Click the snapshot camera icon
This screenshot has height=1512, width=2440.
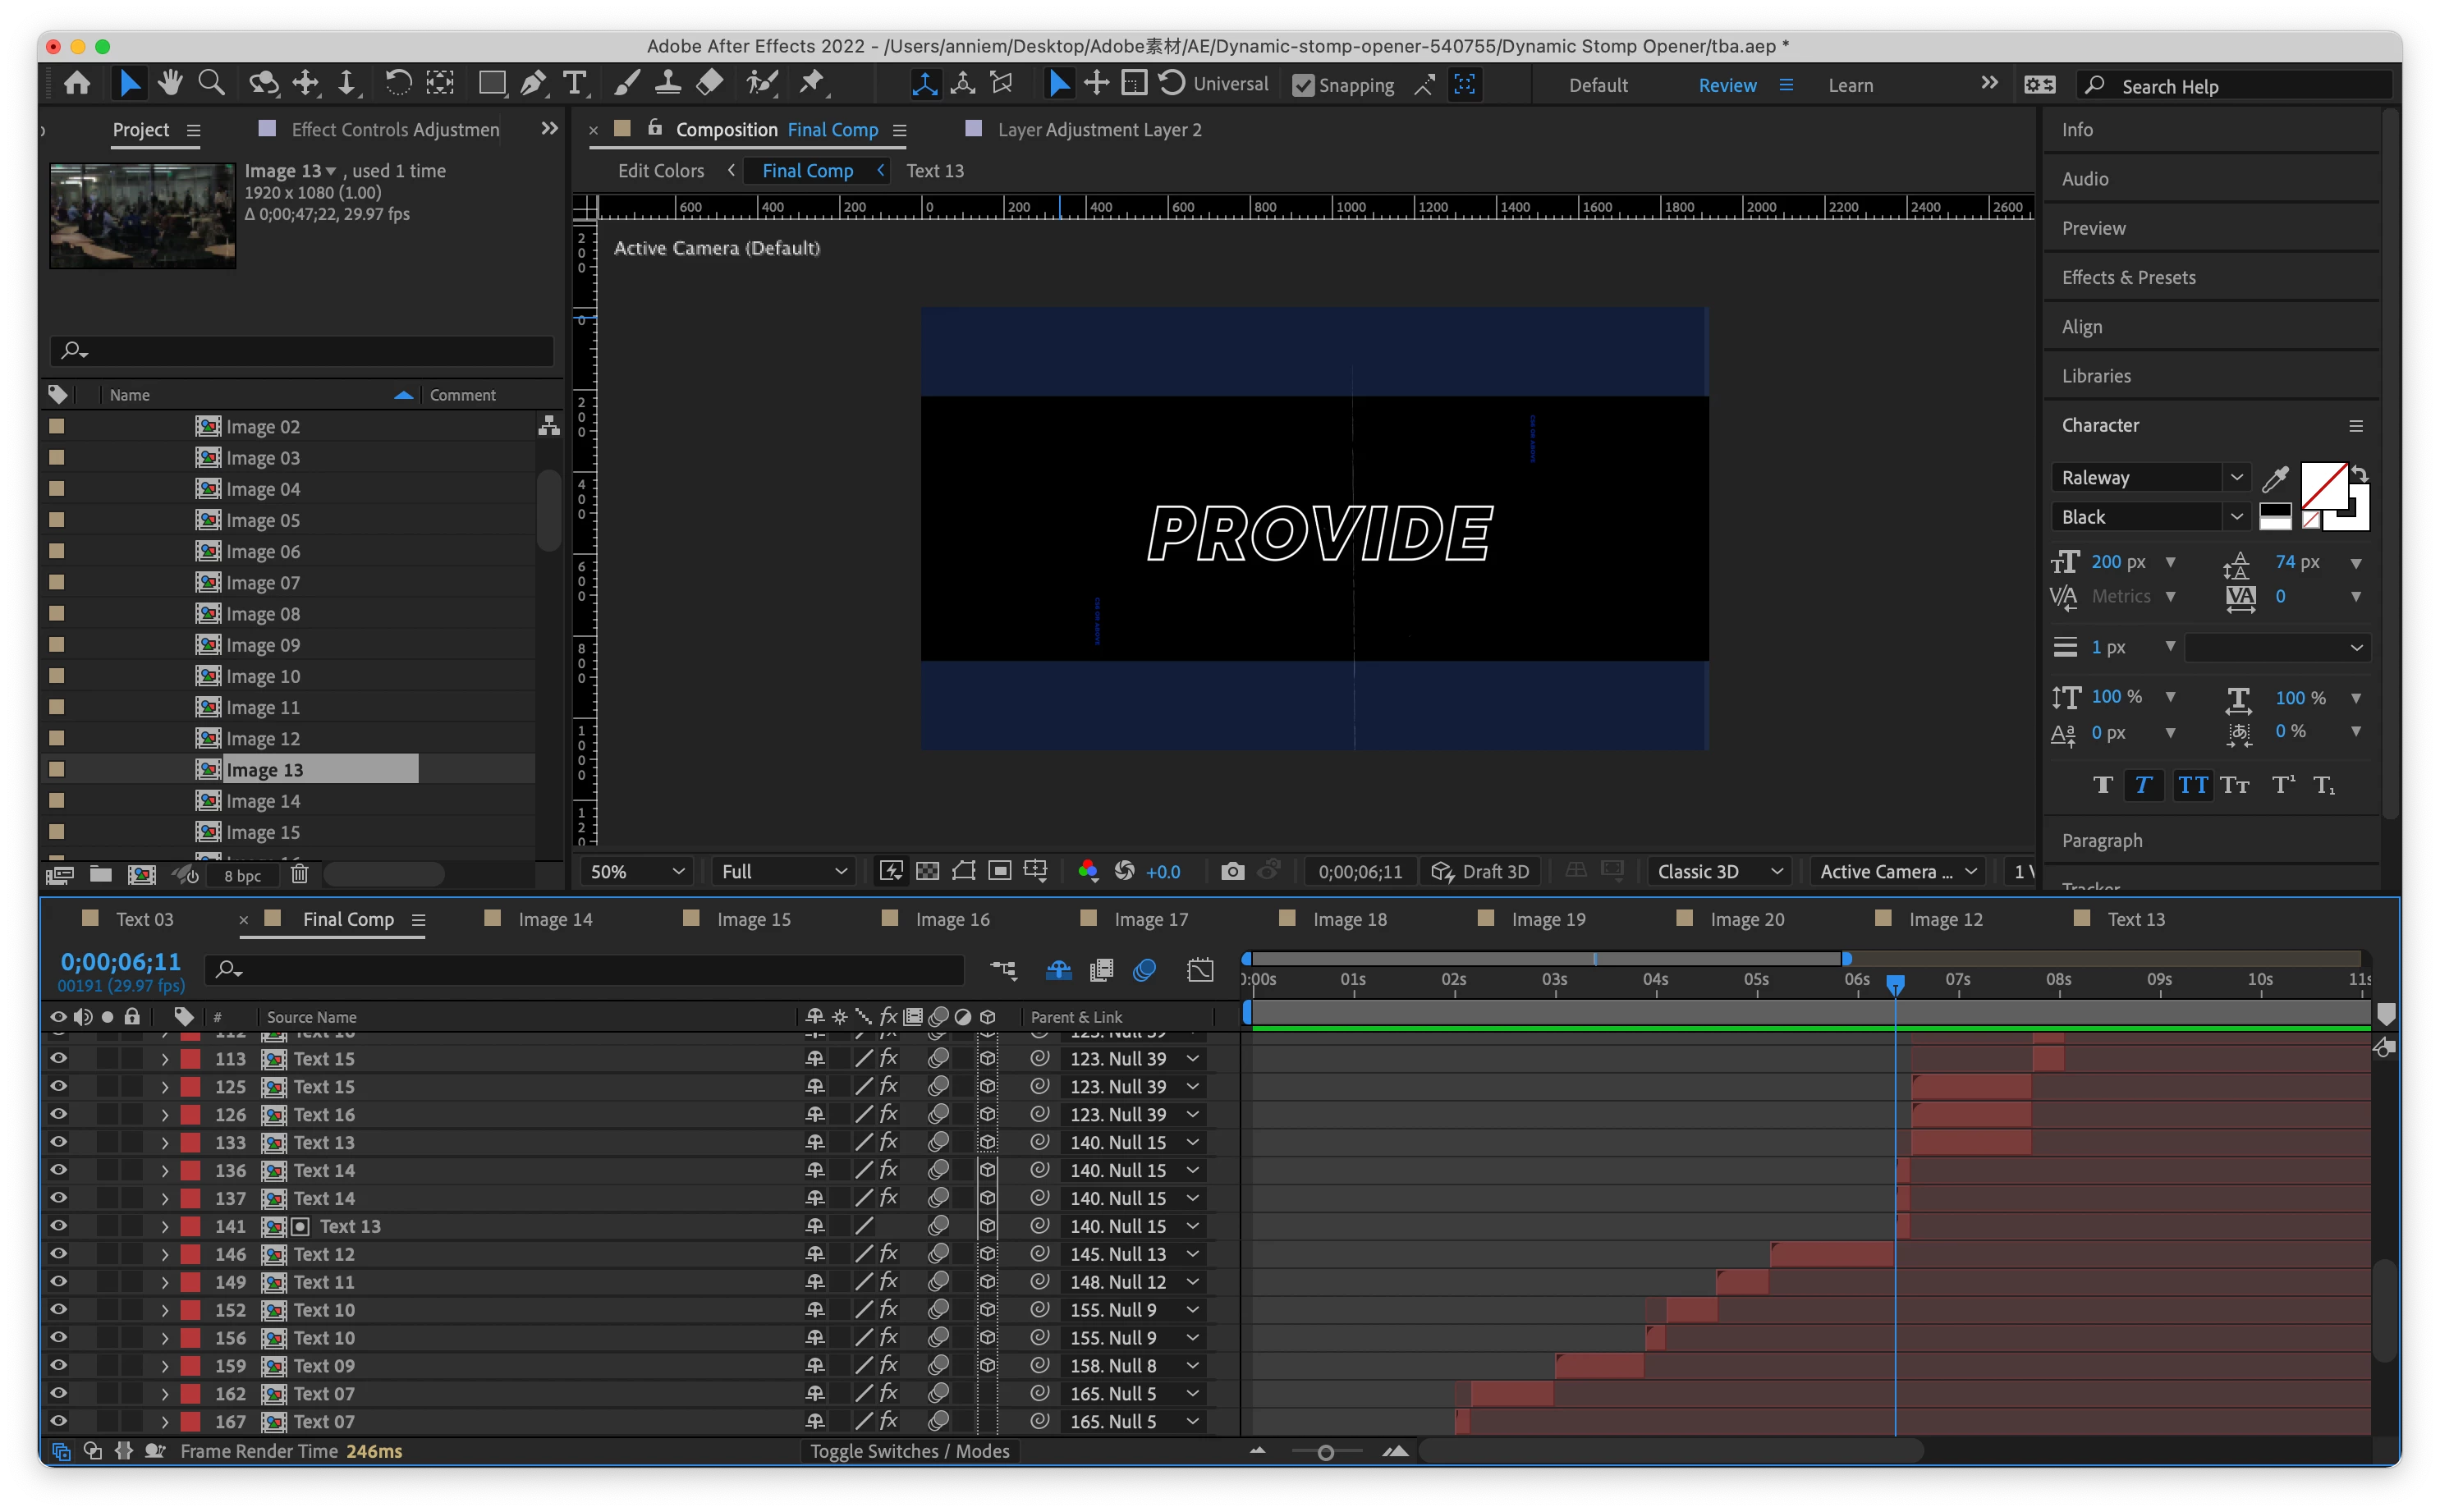[x=1232, y=871]
